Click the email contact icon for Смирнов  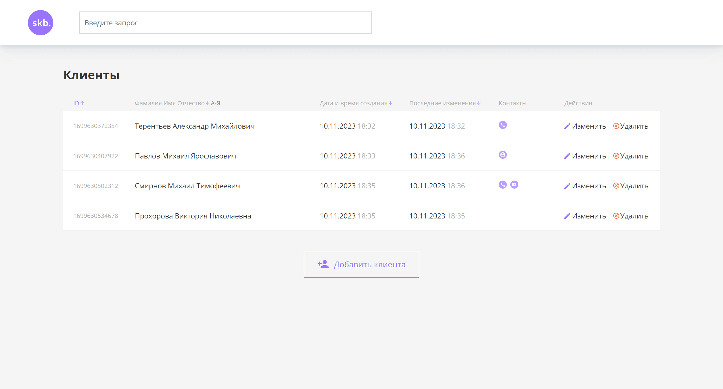click(514, 185)
